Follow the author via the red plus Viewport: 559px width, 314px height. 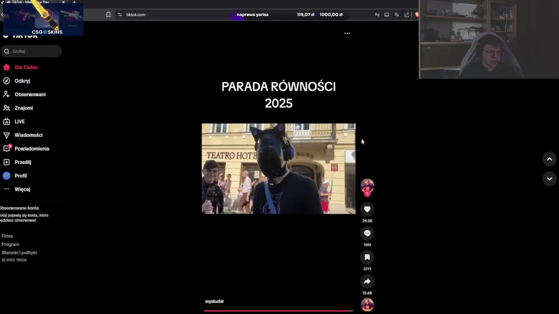tap(367, 193)
